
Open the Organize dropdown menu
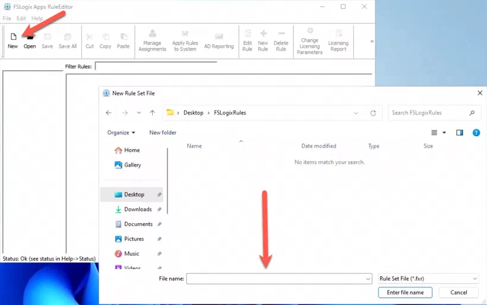tap(121, 132)
